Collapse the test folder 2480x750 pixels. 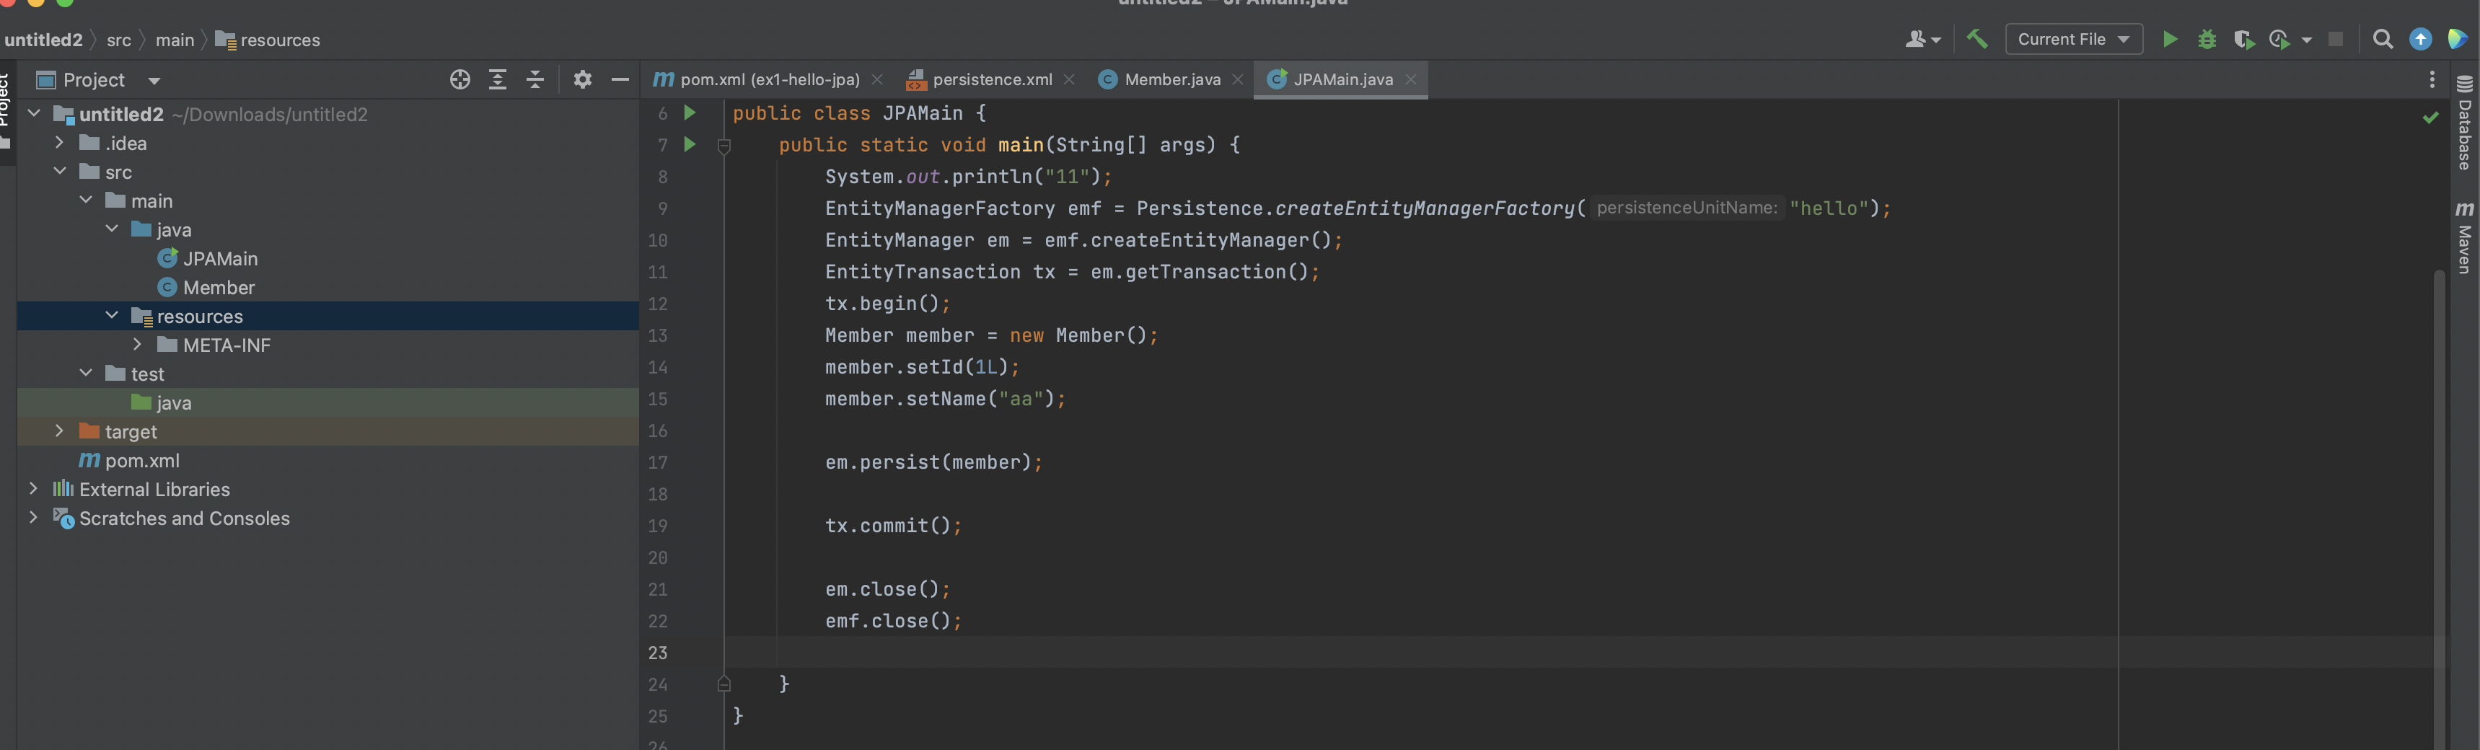click(x=86, y=374)
